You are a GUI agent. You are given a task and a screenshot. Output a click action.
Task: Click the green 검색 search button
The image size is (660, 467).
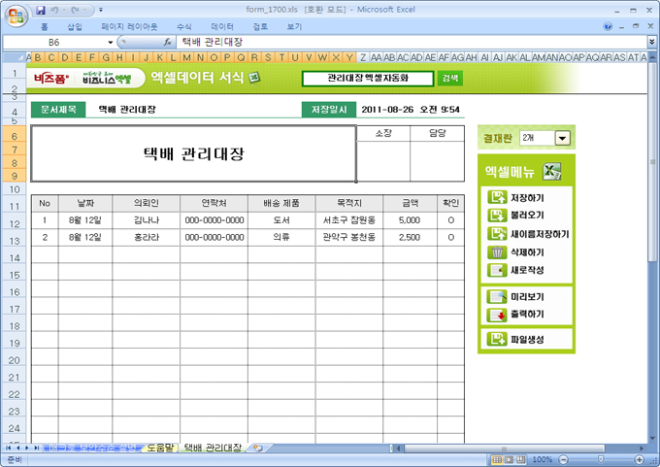coord(450,78)
